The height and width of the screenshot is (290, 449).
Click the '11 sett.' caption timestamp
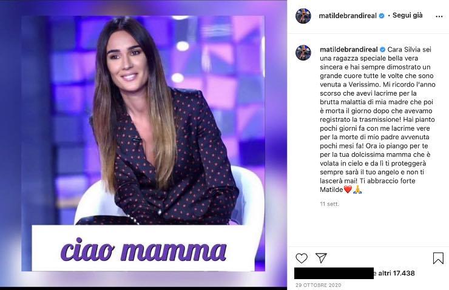pos(329,204)
